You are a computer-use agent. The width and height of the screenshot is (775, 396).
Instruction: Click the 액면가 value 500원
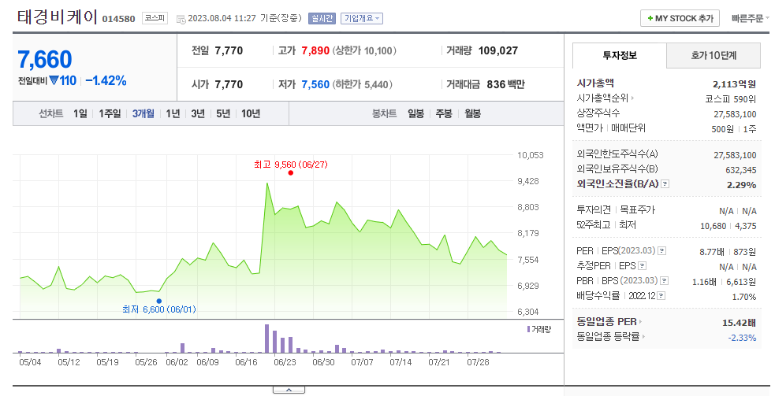(x=723, y=129)
